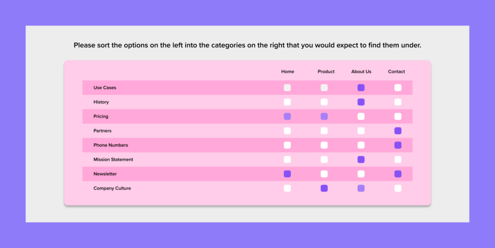Viewport: 495px width, 248px height.
Task: Select Mission Statement under Contact column
Action: (398, 160)
